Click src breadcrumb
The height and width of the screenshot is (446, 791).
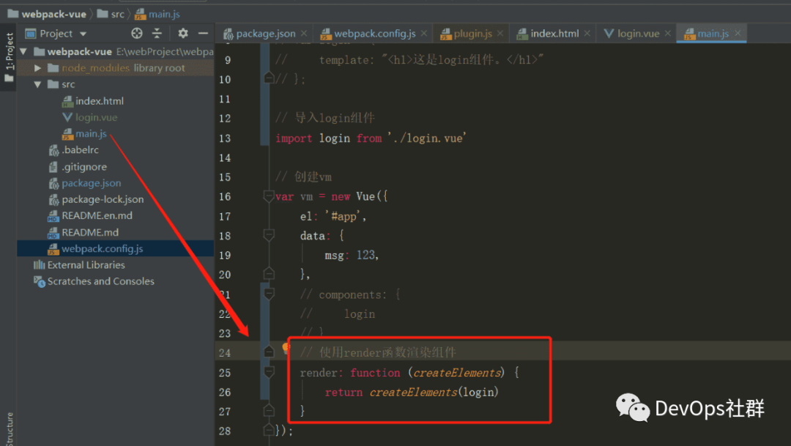111,14
